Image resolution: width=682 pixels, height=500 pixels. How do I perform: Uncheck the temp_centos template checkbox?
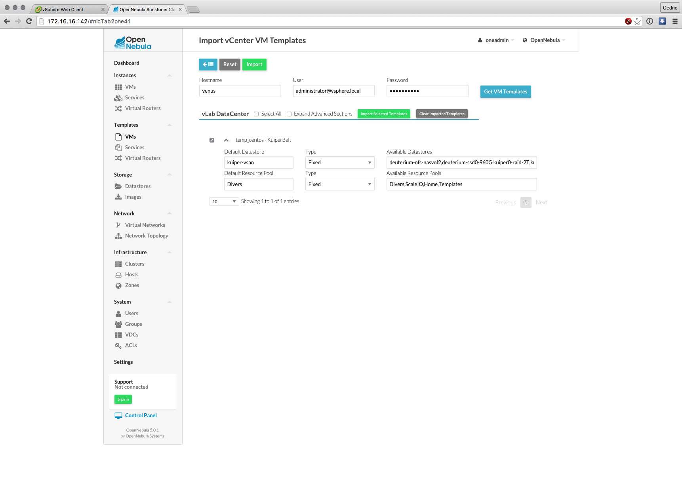pos(212,140)
